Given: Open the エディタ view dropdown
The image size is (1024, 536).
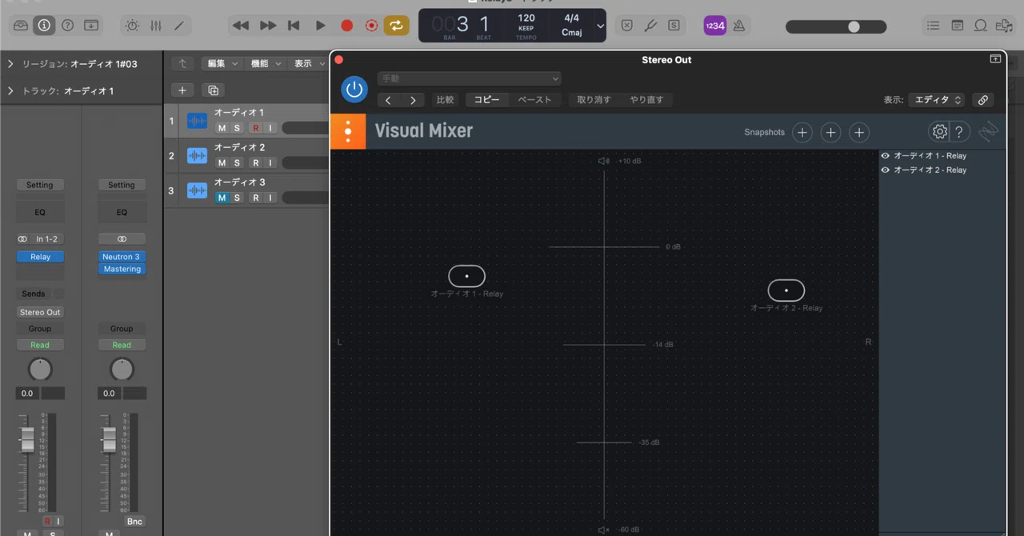Looking at the screenshot, I should pyautogui.click(x=937, y=100).
